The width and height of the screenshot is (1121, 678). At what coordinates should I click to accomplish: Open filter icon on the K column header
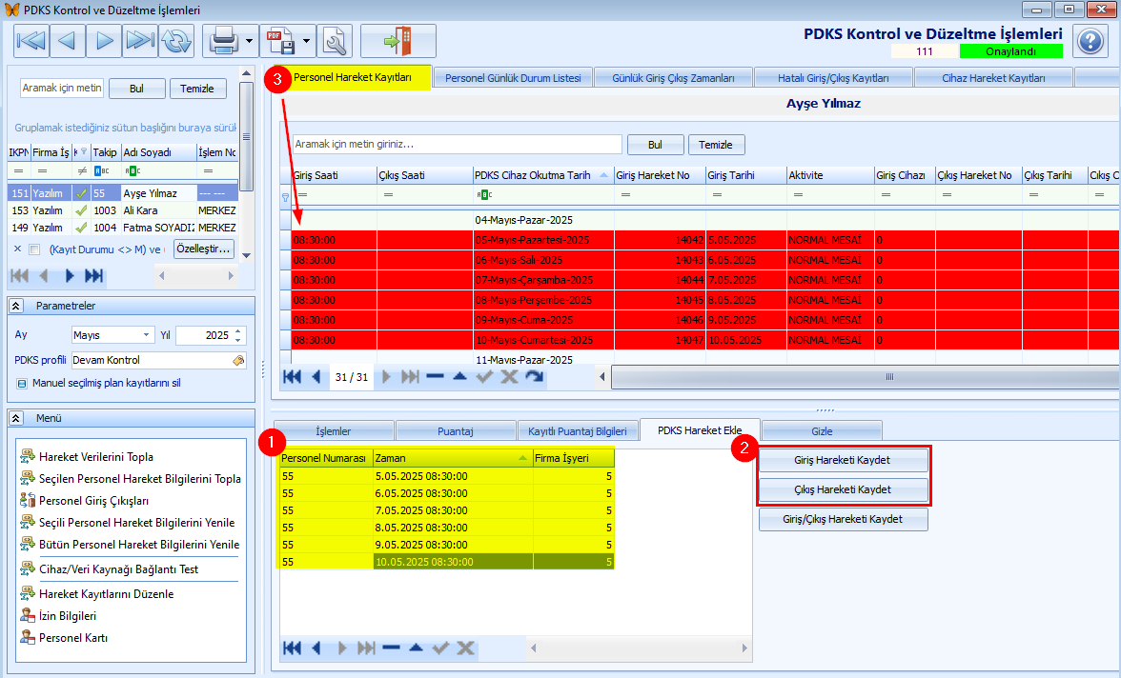(84, 151)
